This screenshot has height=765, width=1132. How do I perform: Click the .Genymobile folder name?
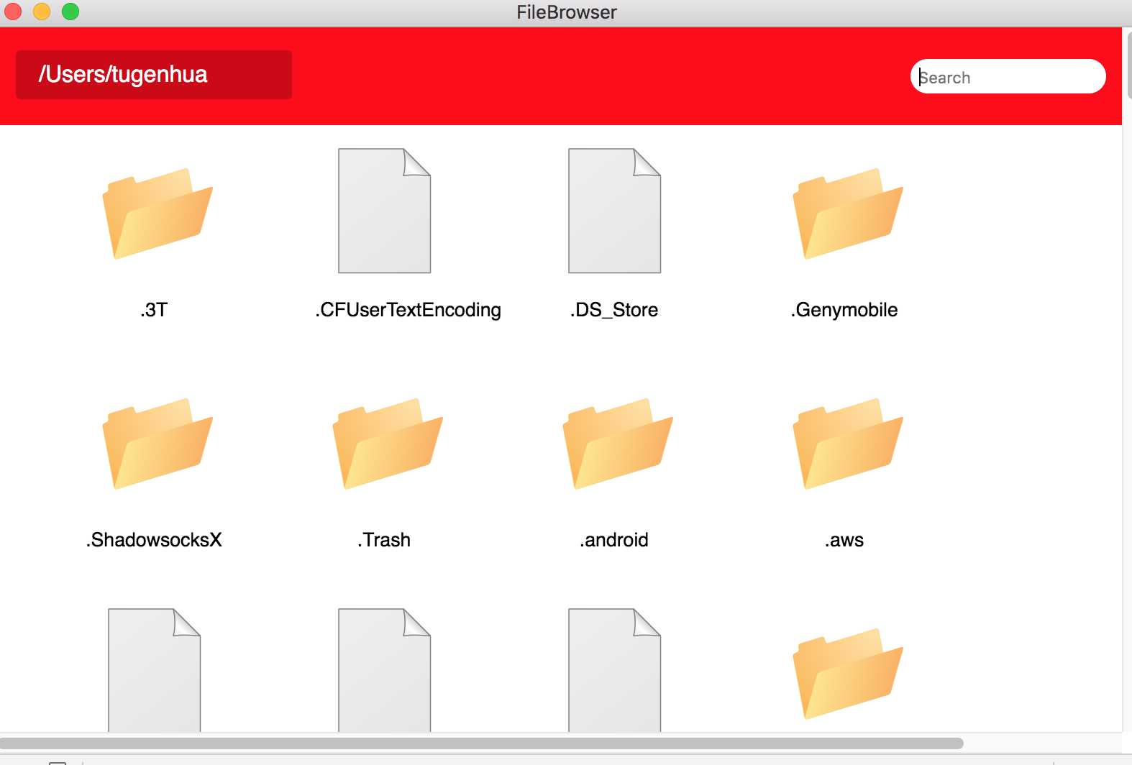[844, 310]
